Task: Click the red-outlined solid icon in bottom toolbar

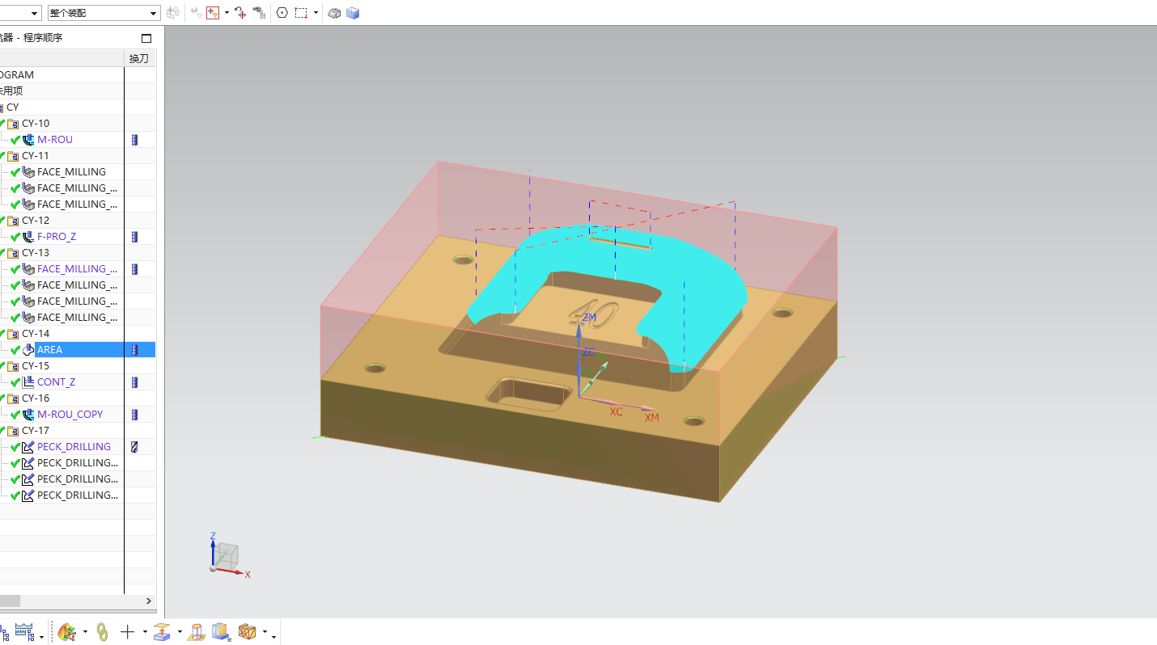Action: pos(197,632)
